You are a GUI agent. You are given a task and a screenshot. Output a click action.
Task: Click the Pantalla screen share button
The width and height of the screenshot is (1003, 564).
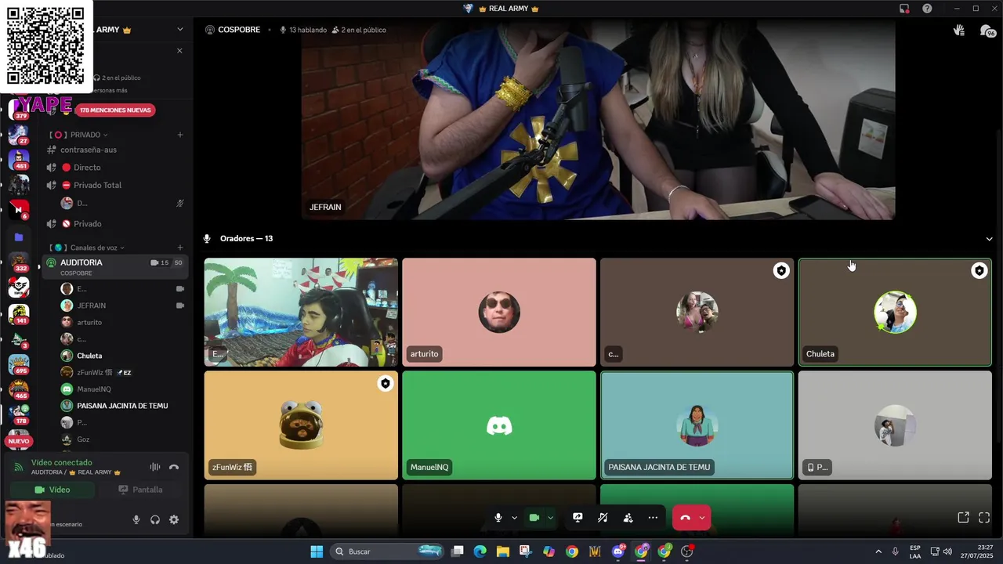coord(141,490)
